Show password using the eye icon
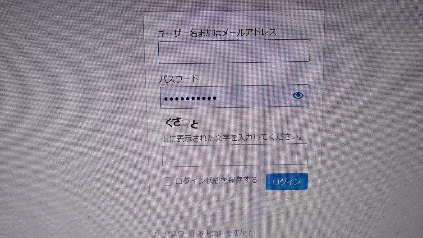Image resolution: width=423 pixels, height=238 pixels. click(298, 95)
